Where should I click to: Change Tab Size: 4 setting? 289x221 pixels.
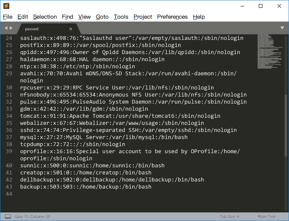229,217
